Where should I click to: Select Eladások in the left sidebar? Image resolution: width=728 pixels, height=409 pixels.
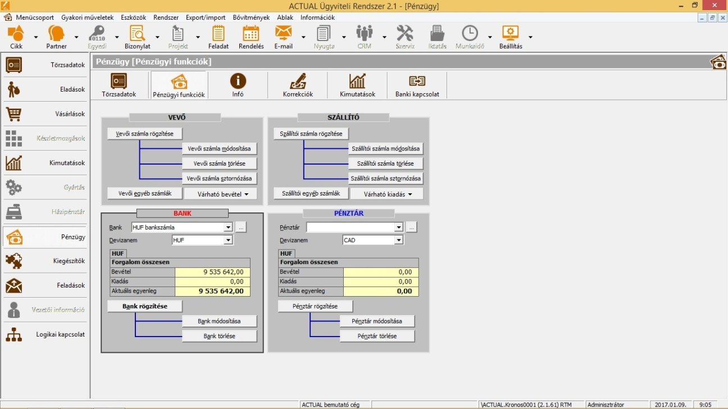click(x=45, y=89)
